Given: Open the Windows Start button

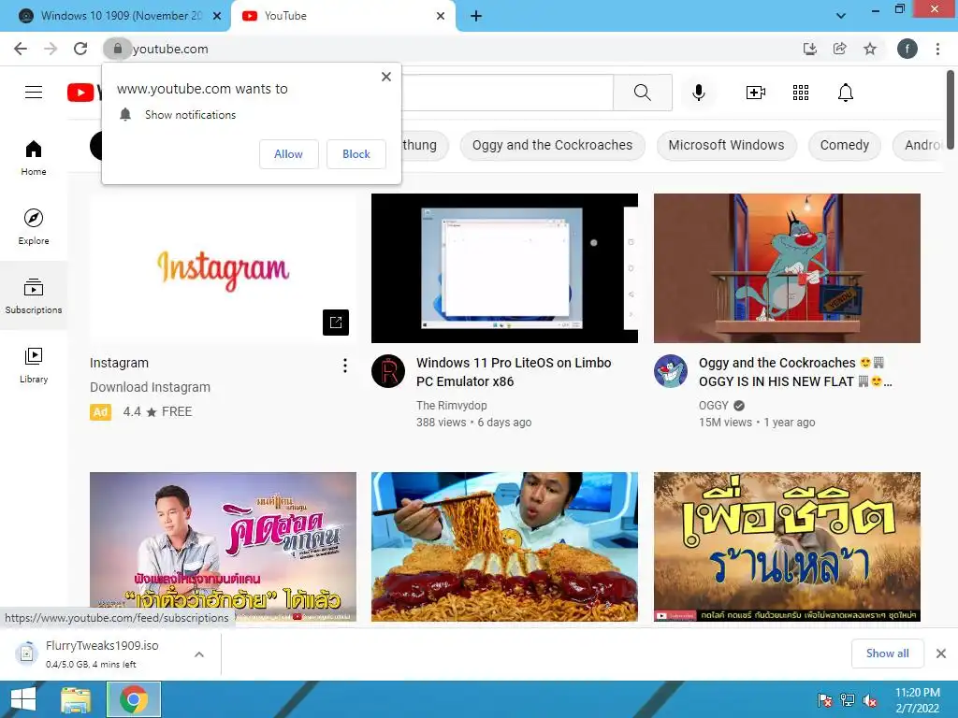Looking at the screenshot, I should (x=23, y=699).
